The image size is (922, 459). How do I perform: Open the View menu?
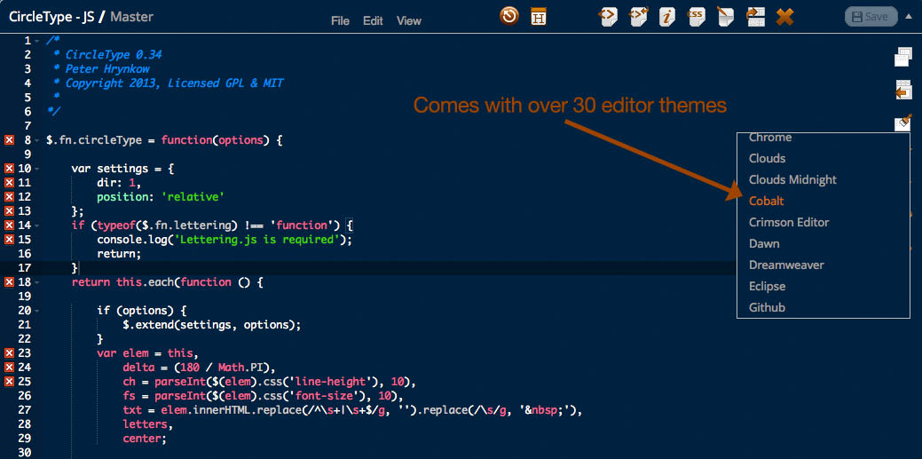coord(409,21)
